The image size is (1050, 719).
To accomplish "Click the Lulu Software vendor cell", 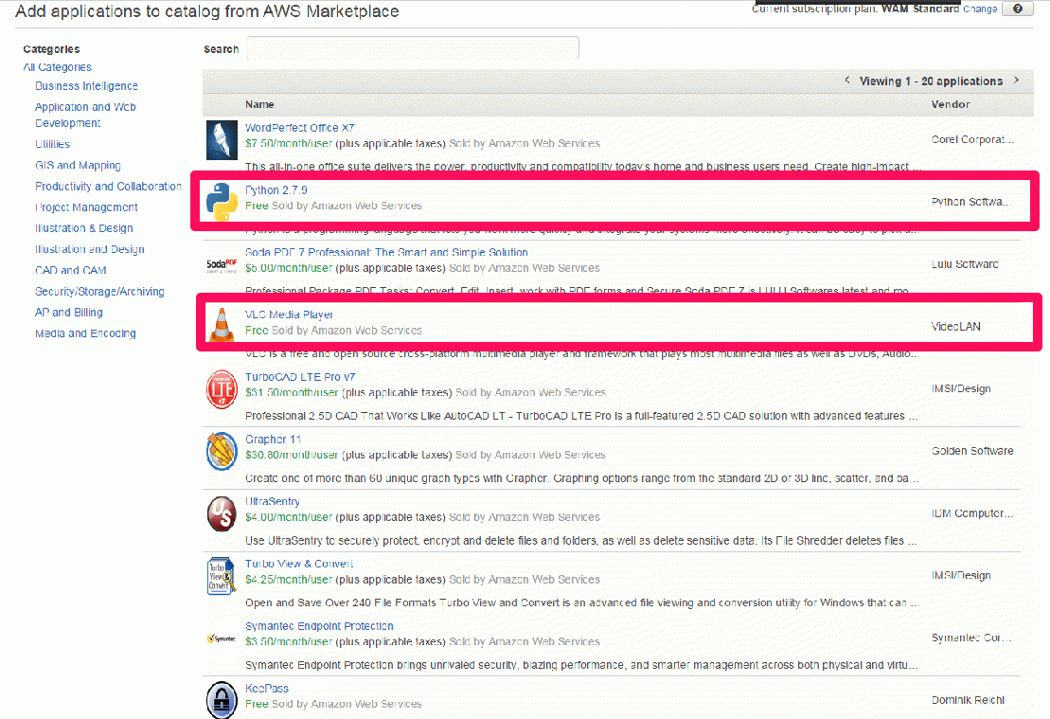I will [x=964, y=264].
